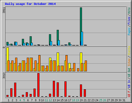Click green weekend day 18 label

[x=73, y=100]
